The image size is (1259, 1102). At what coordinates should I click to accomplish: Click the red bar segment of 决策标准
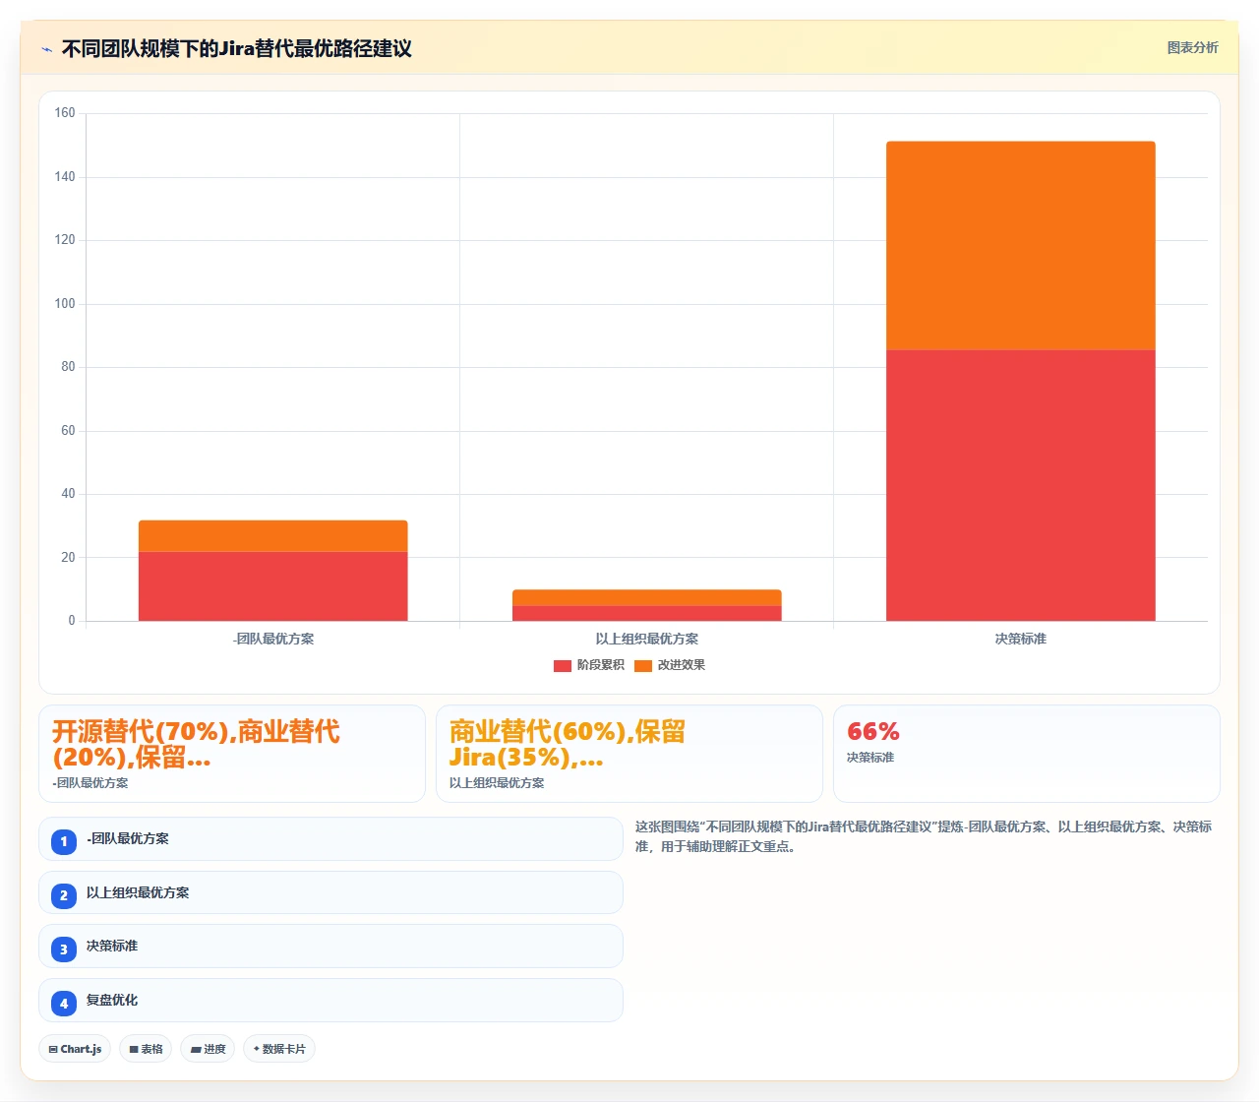[1021, 485]
